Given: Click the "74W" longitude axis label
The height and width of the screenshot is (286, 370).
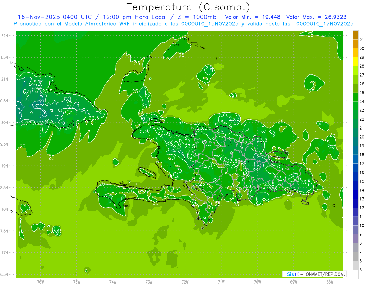Looking at the screenshot, I should pos(113,282).
